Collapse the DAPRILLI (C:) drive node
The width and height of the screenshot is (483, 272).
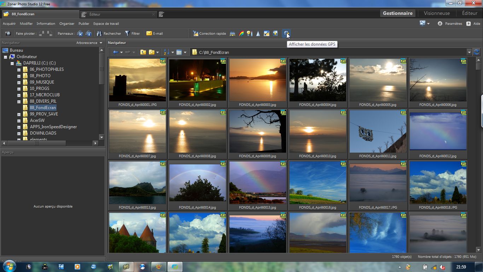(x=12, y=63)
